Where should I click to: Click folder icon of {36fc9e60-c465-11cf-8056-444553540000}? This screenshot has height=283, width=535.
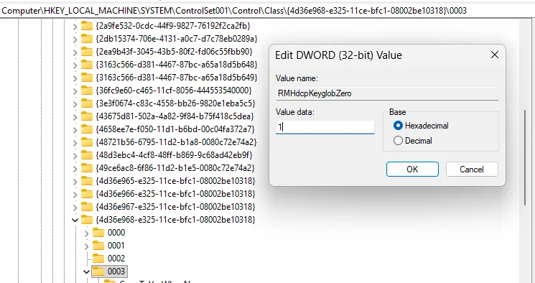point(87,91)
